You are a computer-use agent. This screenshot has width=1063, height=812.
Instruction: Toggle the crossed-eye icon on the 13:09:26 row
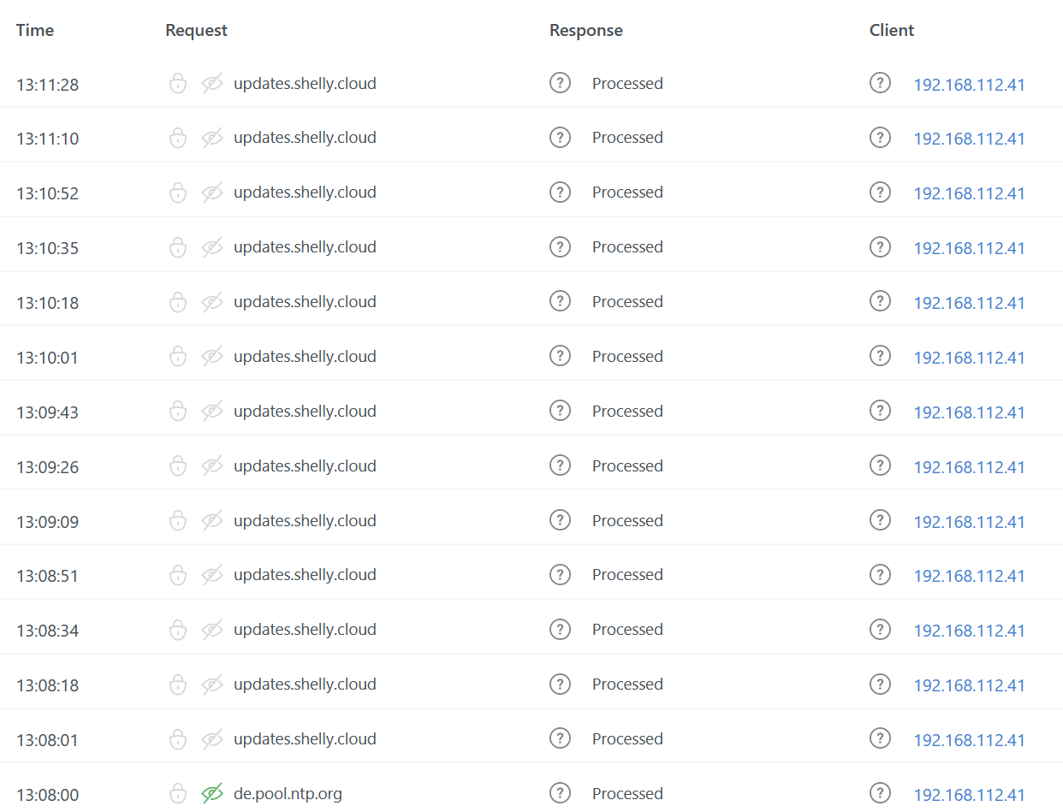[211, 465]
